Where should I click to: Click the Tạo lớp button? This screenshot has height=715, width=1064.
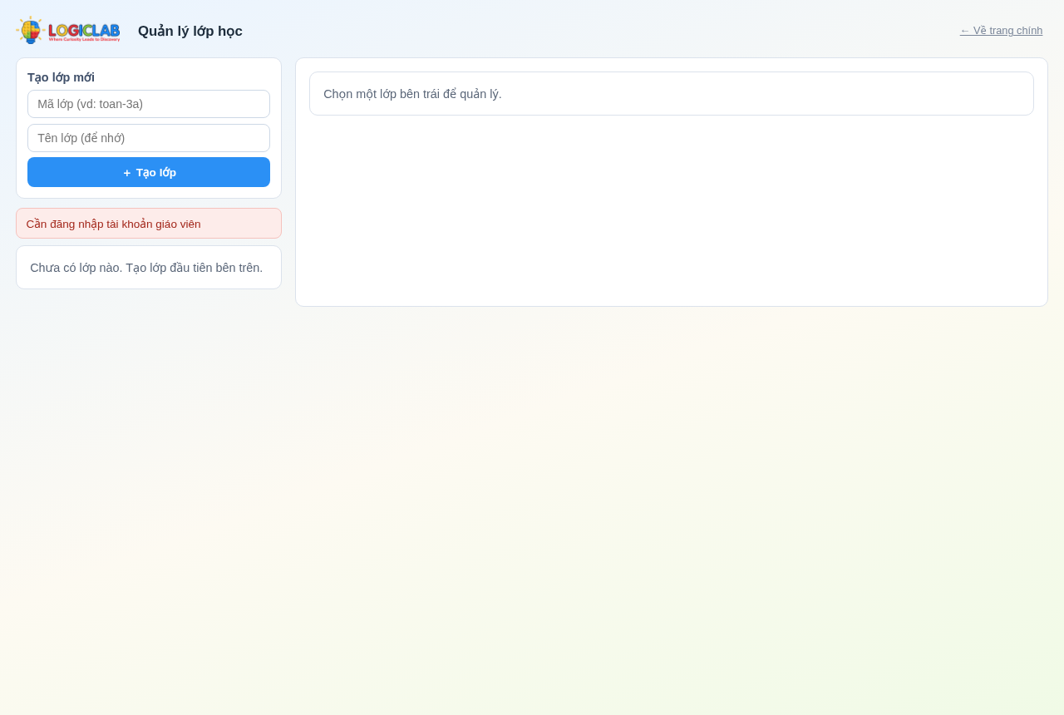pos(149,172)
